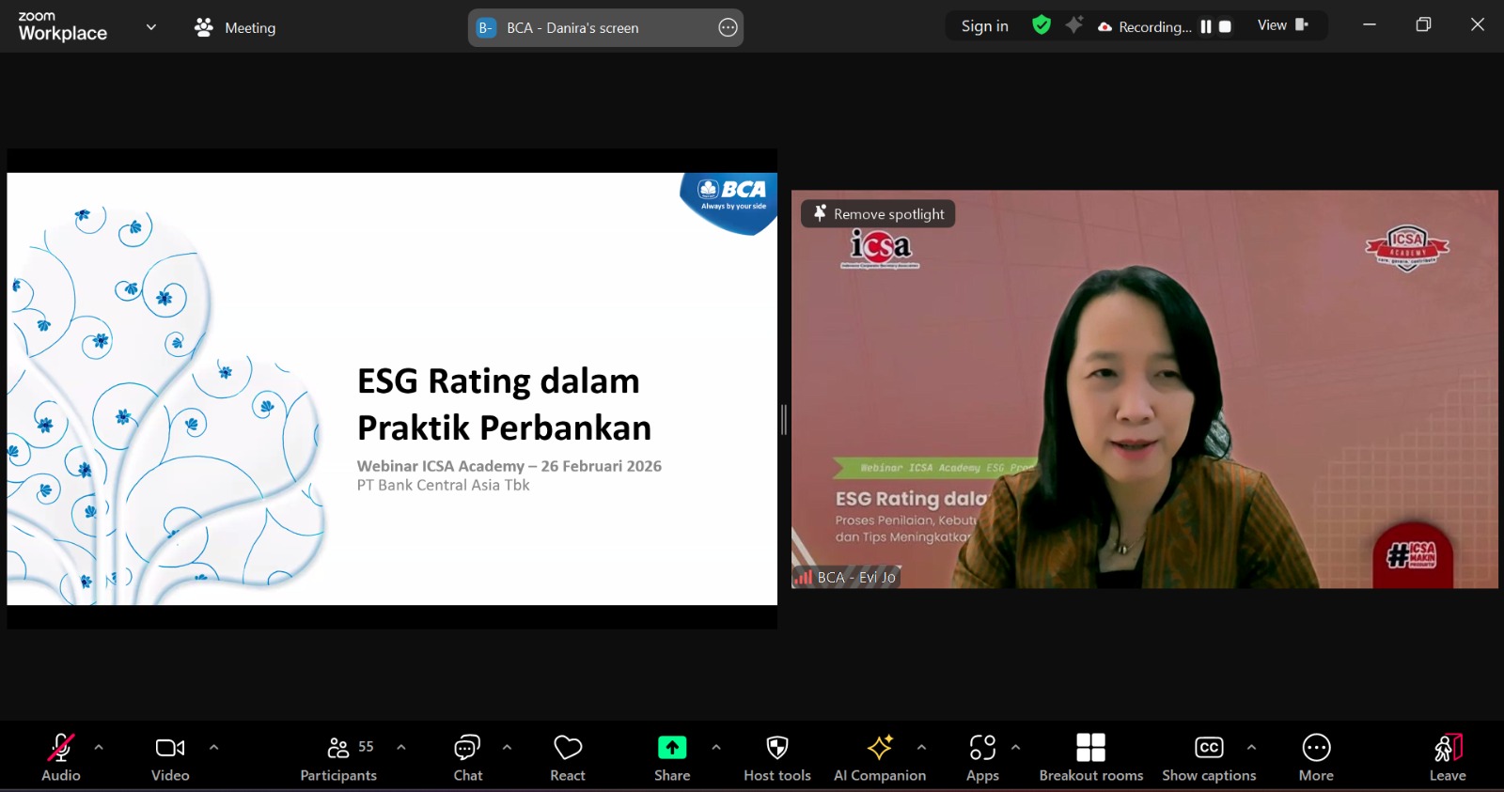Click the AI sparkle icon in top bar
Screen dimensions: 1504x792
click(1073, 25)
